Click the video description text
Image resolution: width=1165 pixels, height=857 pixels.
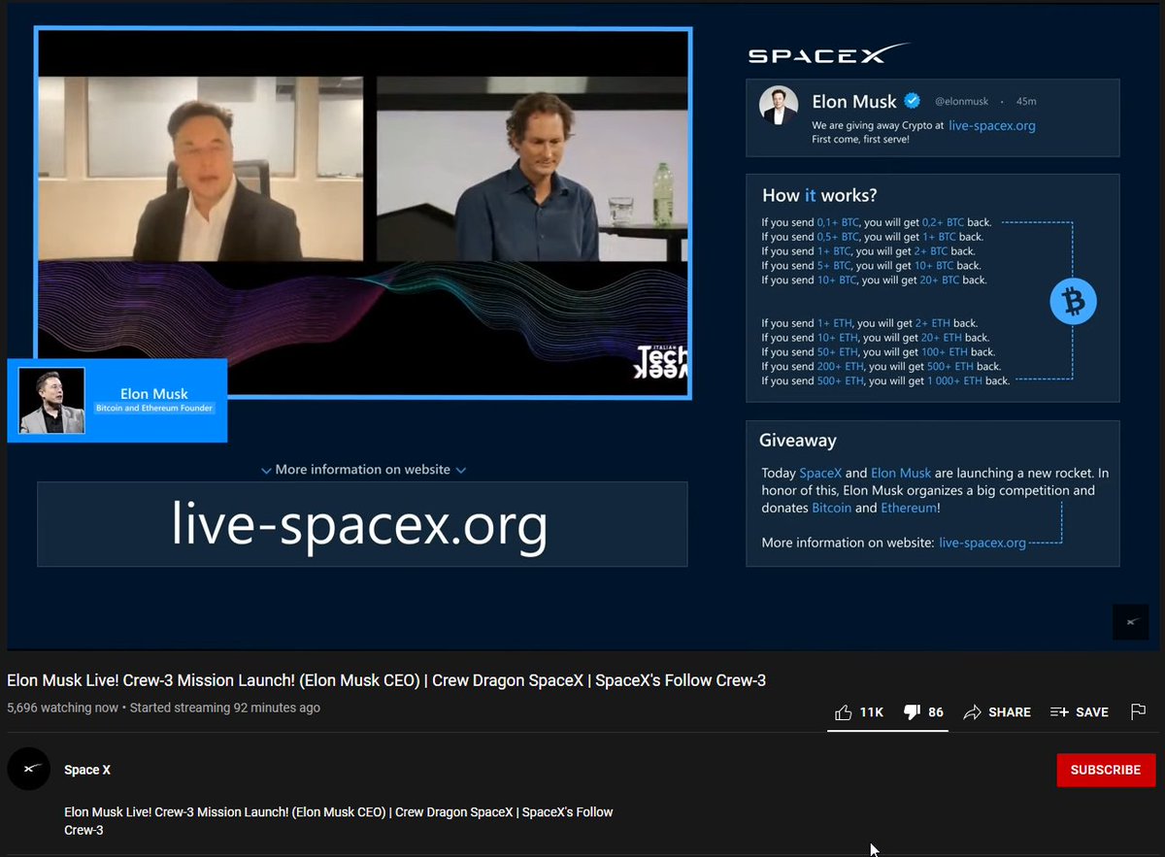tap(339, 821)
